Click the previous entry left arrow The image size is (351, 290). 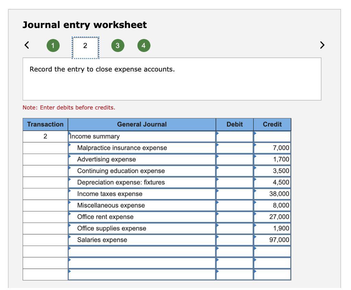(x=26, y=45)
